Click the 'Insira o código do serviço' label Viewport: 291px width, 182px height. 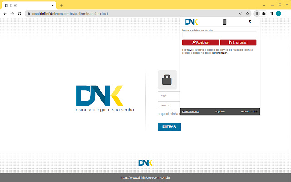pos(198,30)
